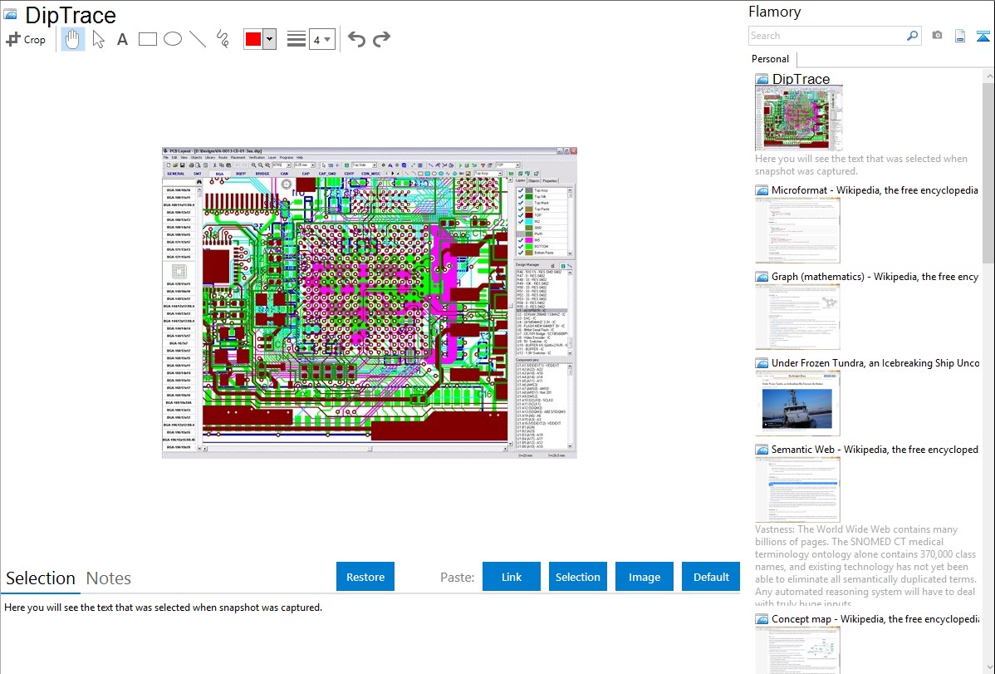This screenshot has width=995, height=674.
Task: Click the Default paste button
Action: pos(711,577)
